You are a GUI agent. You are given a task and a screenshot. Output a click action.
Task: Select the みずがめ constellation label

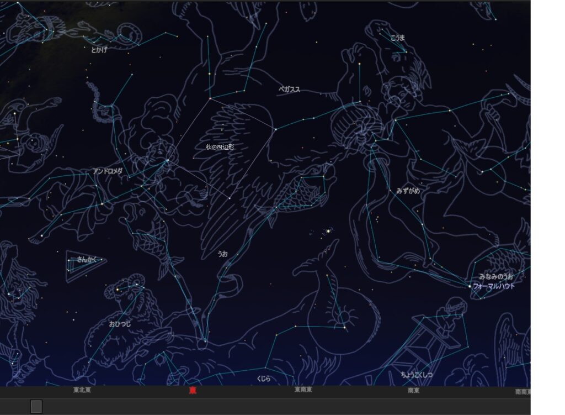tap(408, 191)
